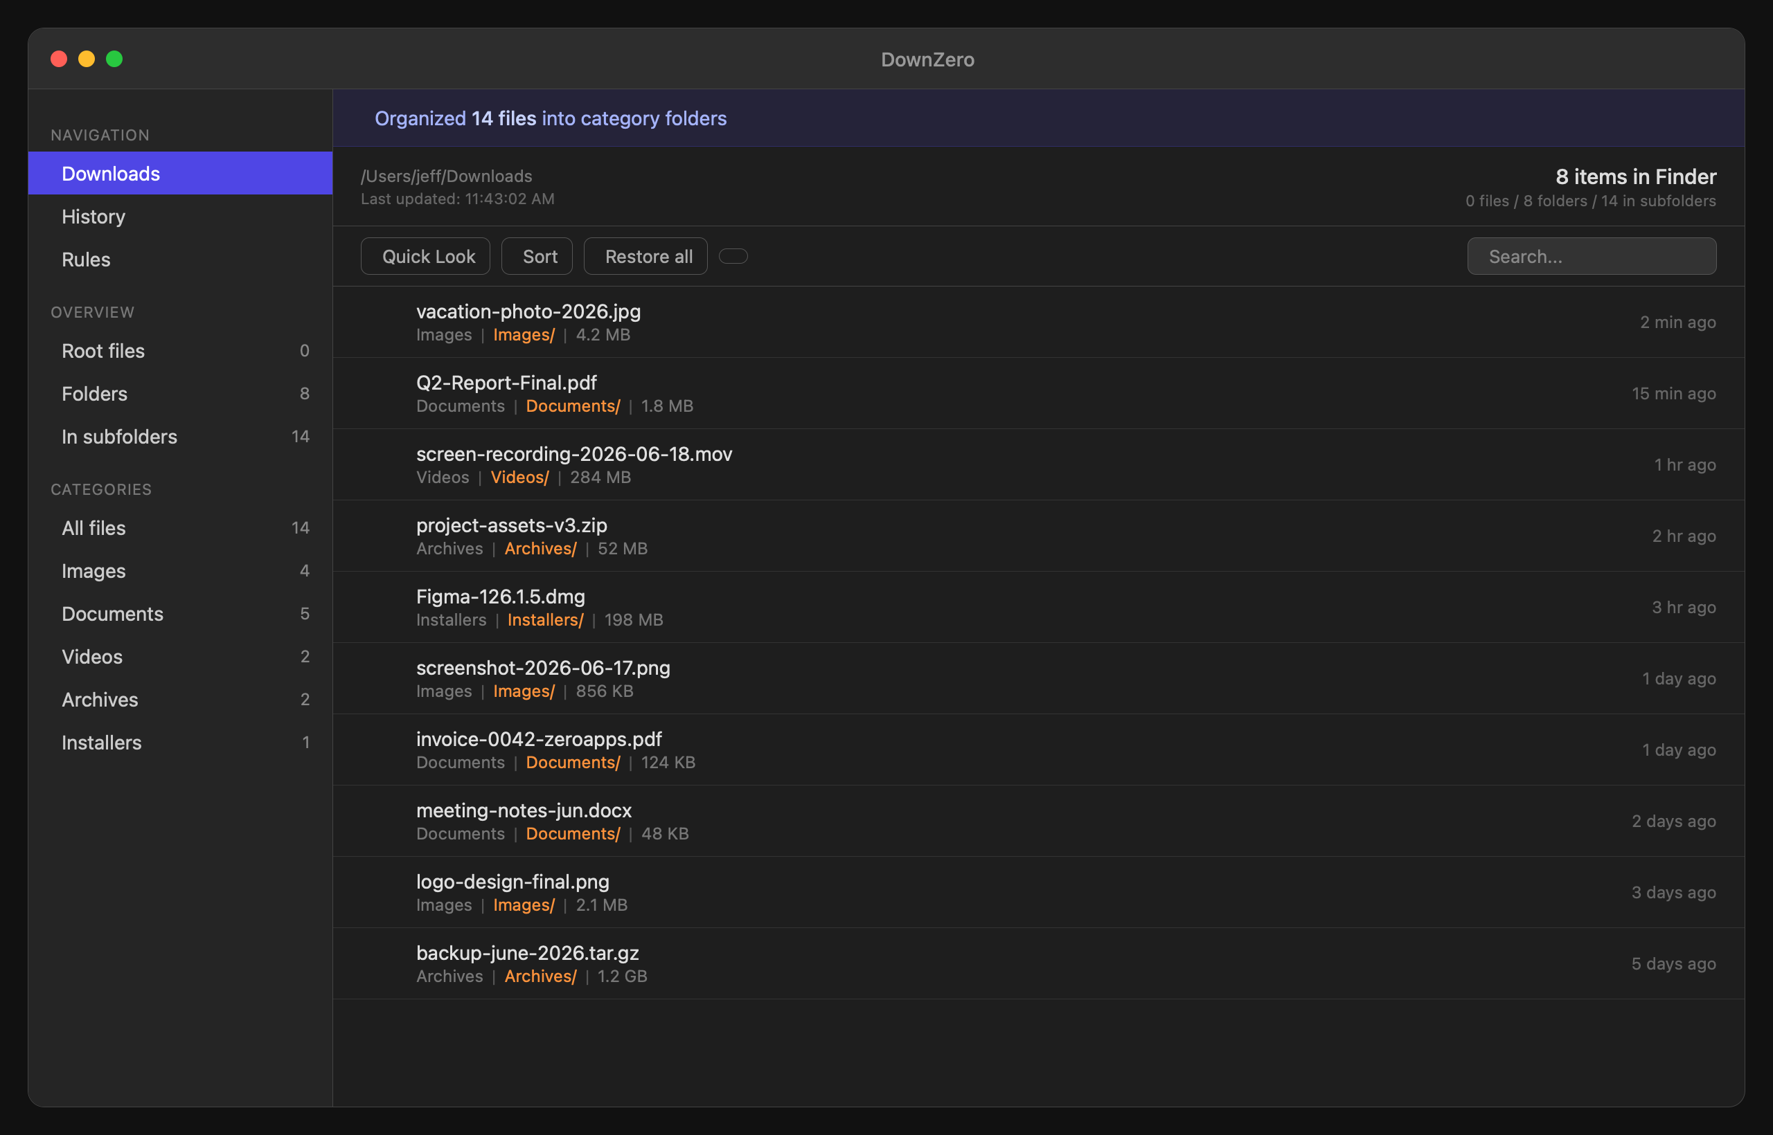
Task: Focus the Search field
Action: tap(1592, 256)
